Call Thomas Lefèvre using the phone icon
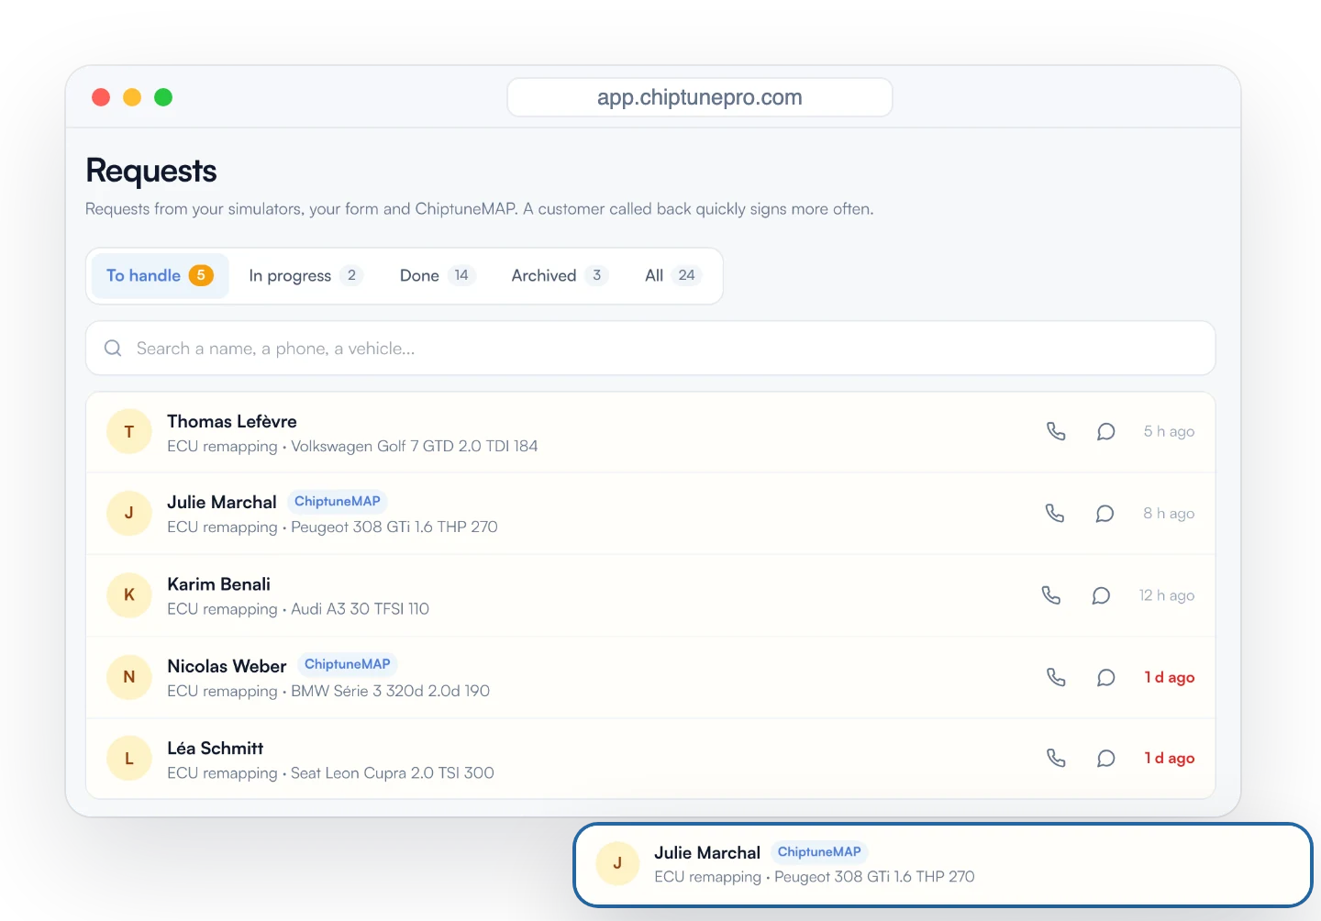1321x921 pixels. (1056, 431)
